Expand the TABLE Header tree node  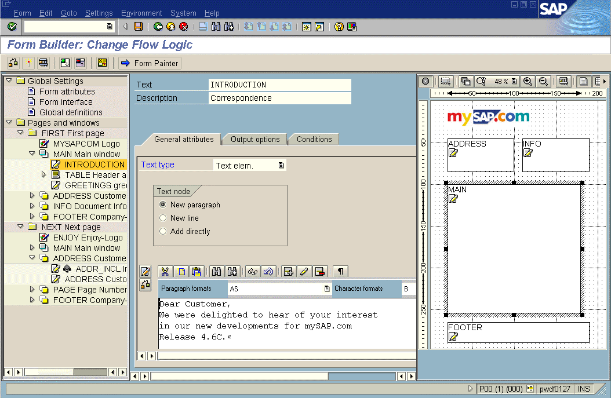click(x=44, y=175)
